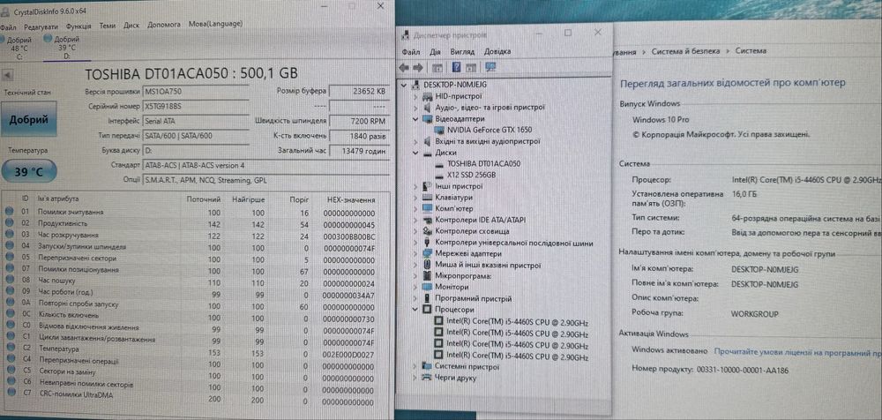Image resolution: width=882 pixels, height=420 pixels.
Task: Click the Швидкість шпинделя 7200 RPM field
Action: [x=359, y=121]
